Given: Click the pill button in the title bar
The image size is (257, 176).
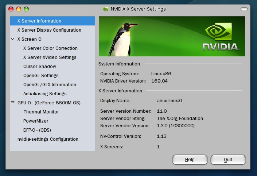Looking at the screenshot, I should tap(244, 9).
